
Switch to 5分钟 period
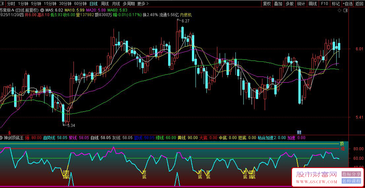tap(36, 4)
